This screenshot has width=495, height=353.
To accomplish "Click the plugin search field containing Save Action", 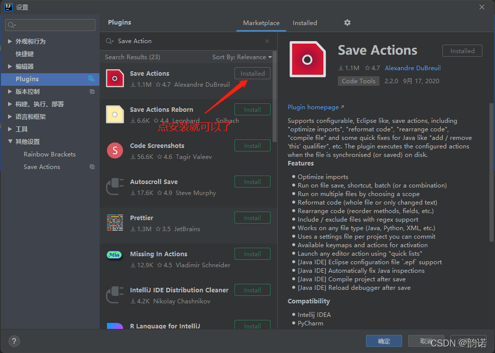I will (188, 41).
